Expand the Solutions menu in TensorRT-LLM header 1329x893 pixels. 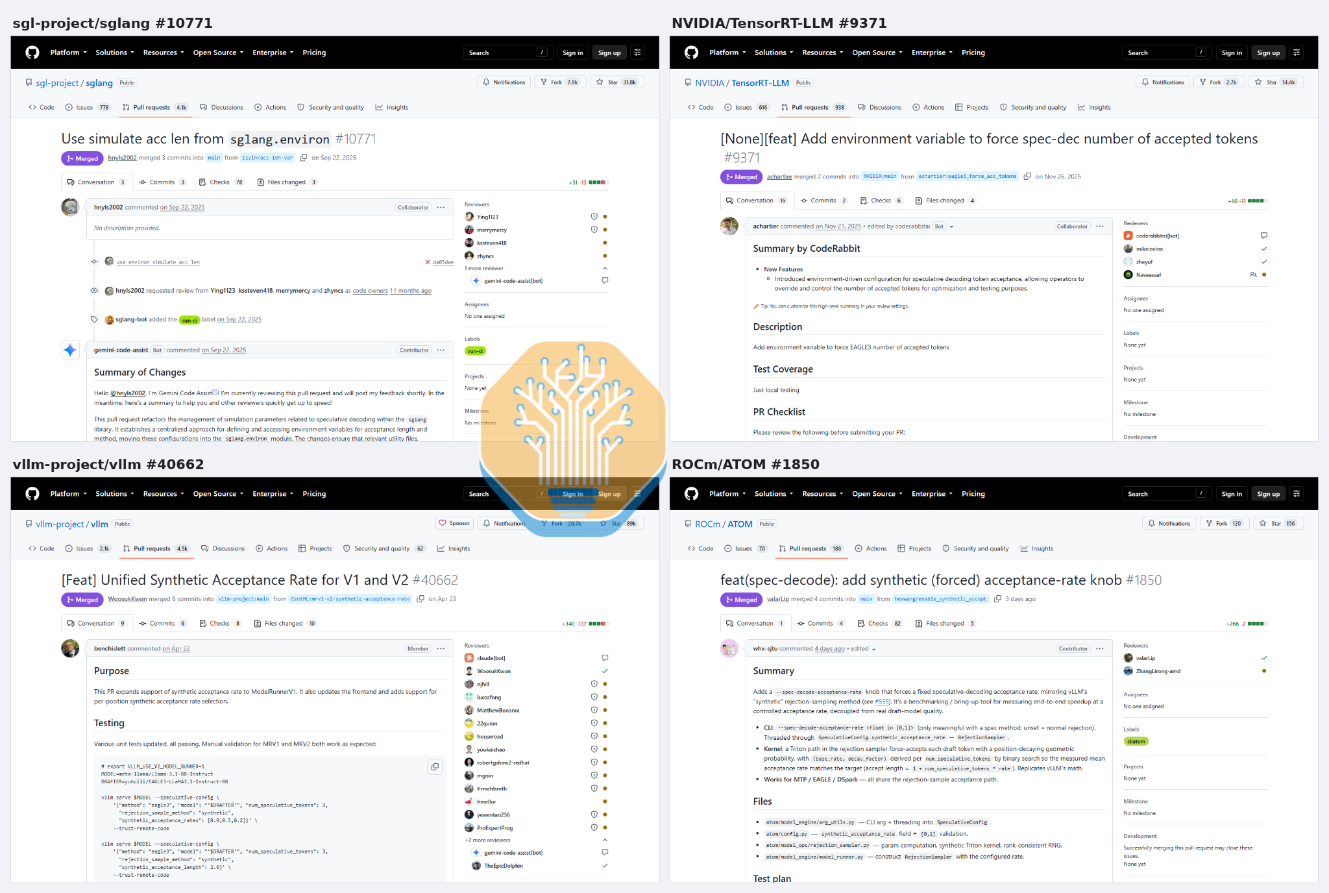point(774,53)
